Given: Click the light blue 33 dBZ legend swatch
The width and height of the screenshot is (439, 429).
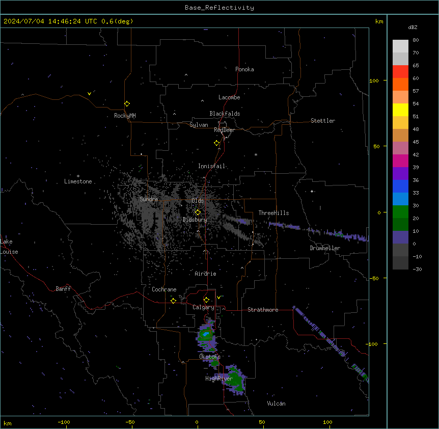Looking at the screenshot, I should click(400, 199).
